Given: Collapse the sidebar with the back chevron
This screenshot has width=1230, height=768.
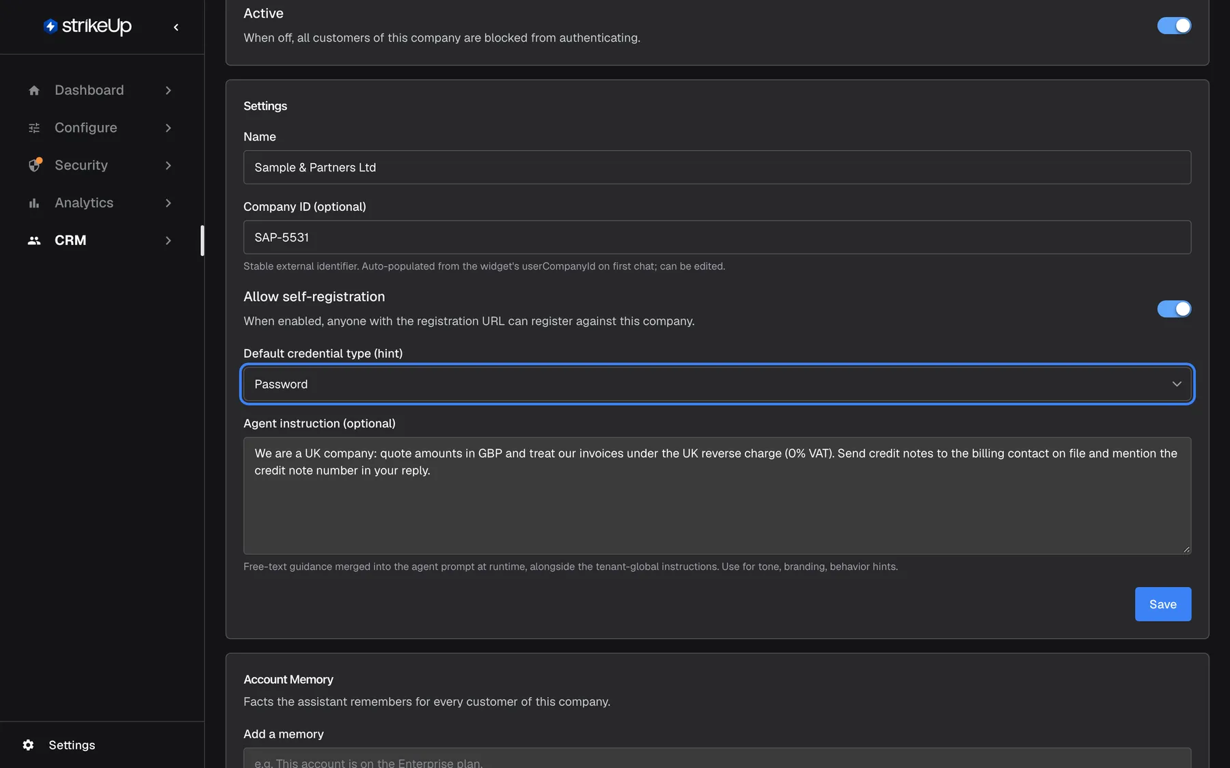Looking at the screenshot, I should point(176,27).
